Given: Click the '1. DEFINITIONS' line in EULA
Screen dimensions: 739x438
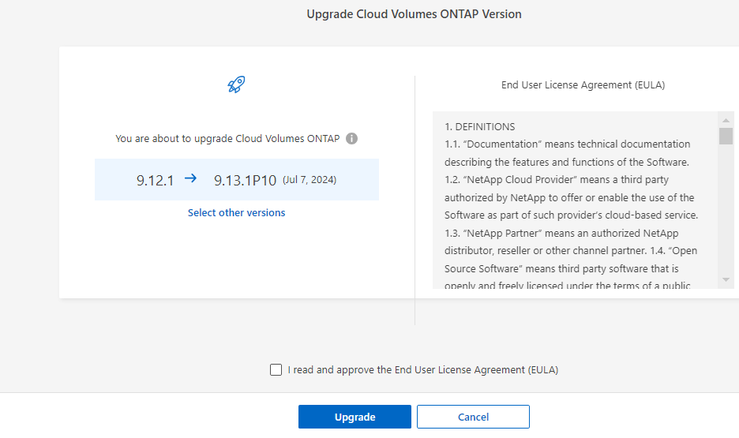Looking at the screenshot, I should (480, 126).
